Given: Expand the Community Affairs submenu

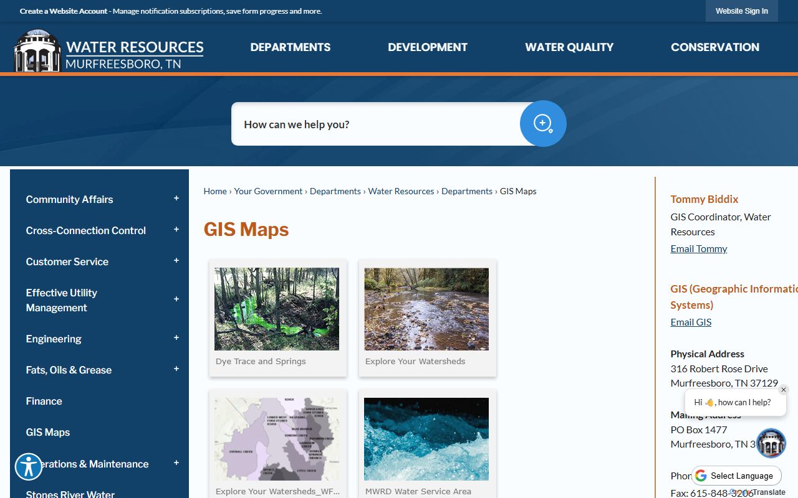Looking at the screenshot, I should [176, 199].
